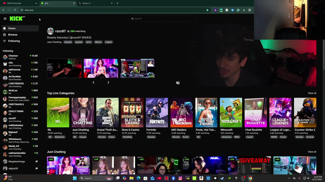
Task: Go back to previous page
Action: [x=4, y=10]
